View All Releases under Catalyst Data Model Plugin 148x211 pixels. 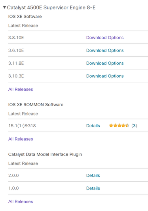[21, 201]
